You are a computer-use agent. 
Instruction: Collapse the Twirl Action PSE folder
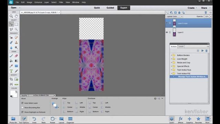pos(171,73)
